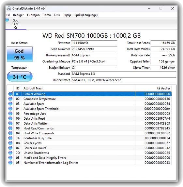Minimize the CrystalDiskInfo window
Image resolution: width=183 pixels, height=187 pixels.
point(149,8)
